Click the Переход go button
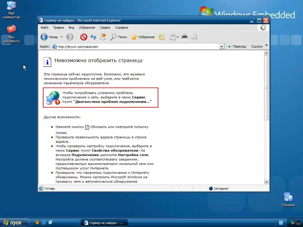 [x=236, y=46]
